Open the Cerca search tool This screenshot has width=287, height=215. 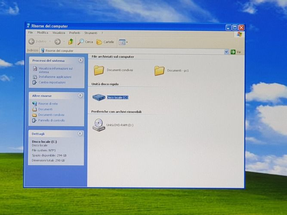click(85, 42)
